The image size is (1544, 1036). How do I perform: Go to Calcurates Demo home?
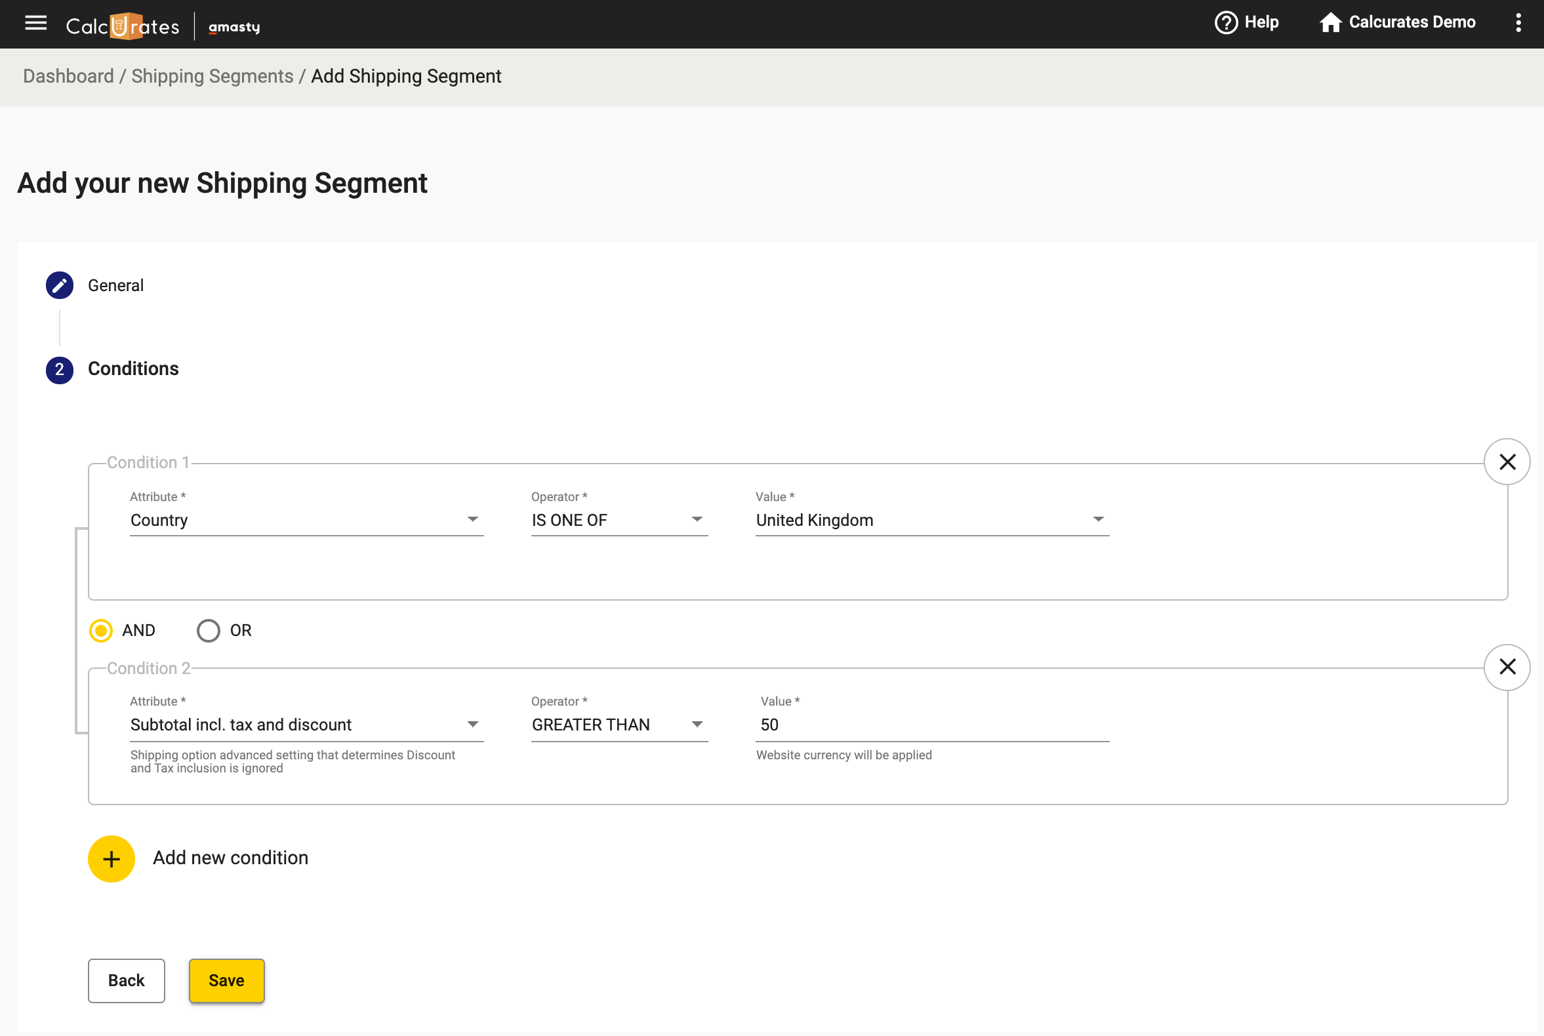coord(1397,22)
